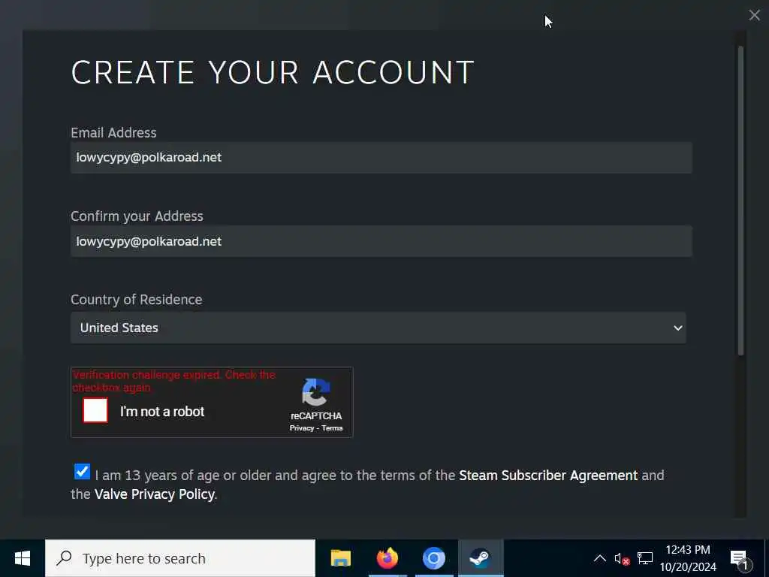
Task: Open File Explorer from the taskbar
Action: click(341, 558)
